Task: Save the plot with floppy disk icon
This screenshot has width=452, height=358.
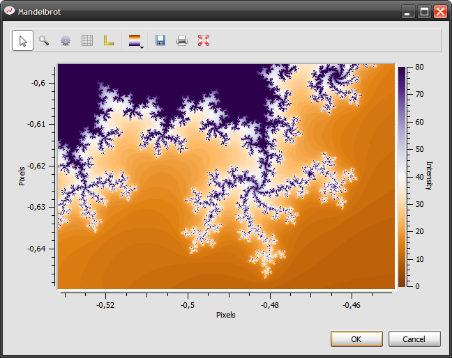Action: coord(160,40)
